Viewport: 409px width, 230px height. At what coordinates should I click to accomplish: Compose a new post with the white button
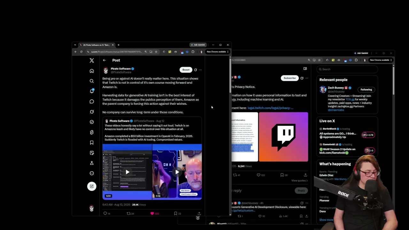coord(92,186)
